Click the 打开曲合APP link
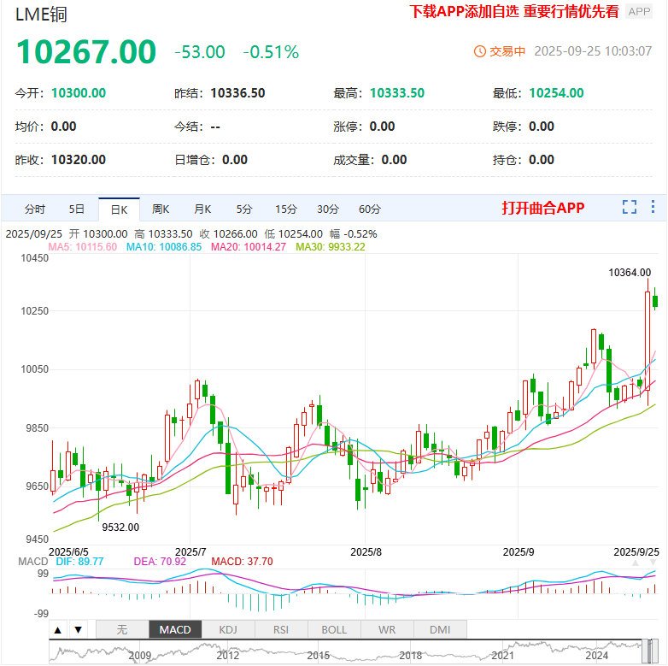Viewport: 668px width, 666px height. (542, 208)
